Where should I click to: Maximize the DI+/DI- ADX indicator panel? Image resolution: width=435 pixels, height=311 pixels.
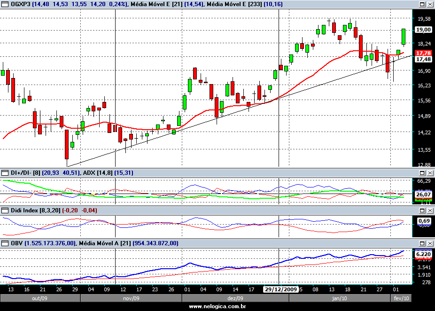point(422,173)
